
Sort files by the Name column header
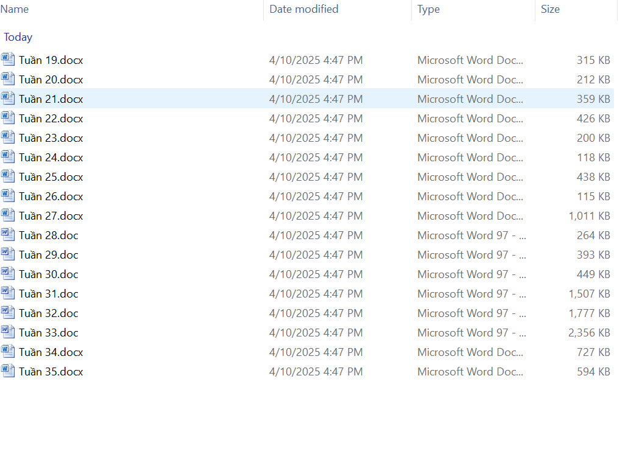[15, 9]
